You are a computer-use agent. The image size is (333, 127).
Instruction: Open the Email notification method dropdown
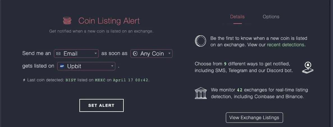click(x=76, y=54)
